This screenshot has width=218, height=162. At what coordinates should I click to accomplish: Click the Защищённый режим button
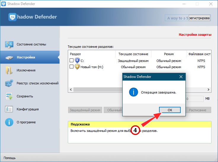(85, 110)
